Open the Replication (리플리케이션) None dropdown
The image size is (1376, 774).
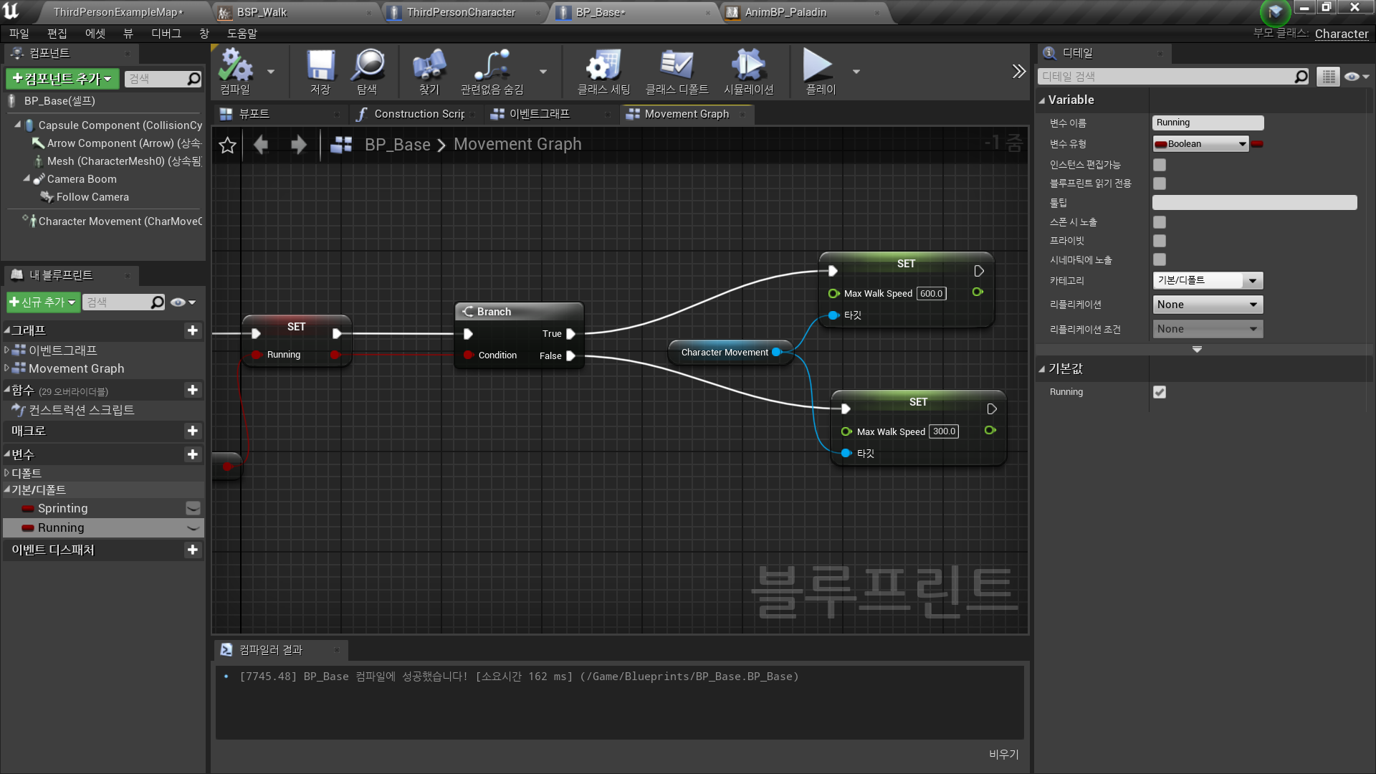[1207, 305]
